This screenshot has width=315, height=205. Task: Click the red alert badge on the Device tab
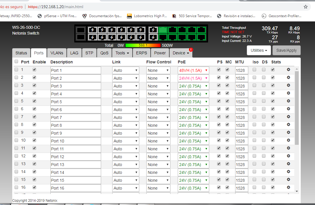tap(191, 50)
